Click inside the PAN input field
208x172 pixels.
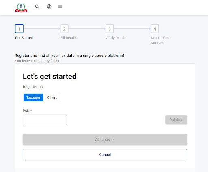click(x=45, y=120)
